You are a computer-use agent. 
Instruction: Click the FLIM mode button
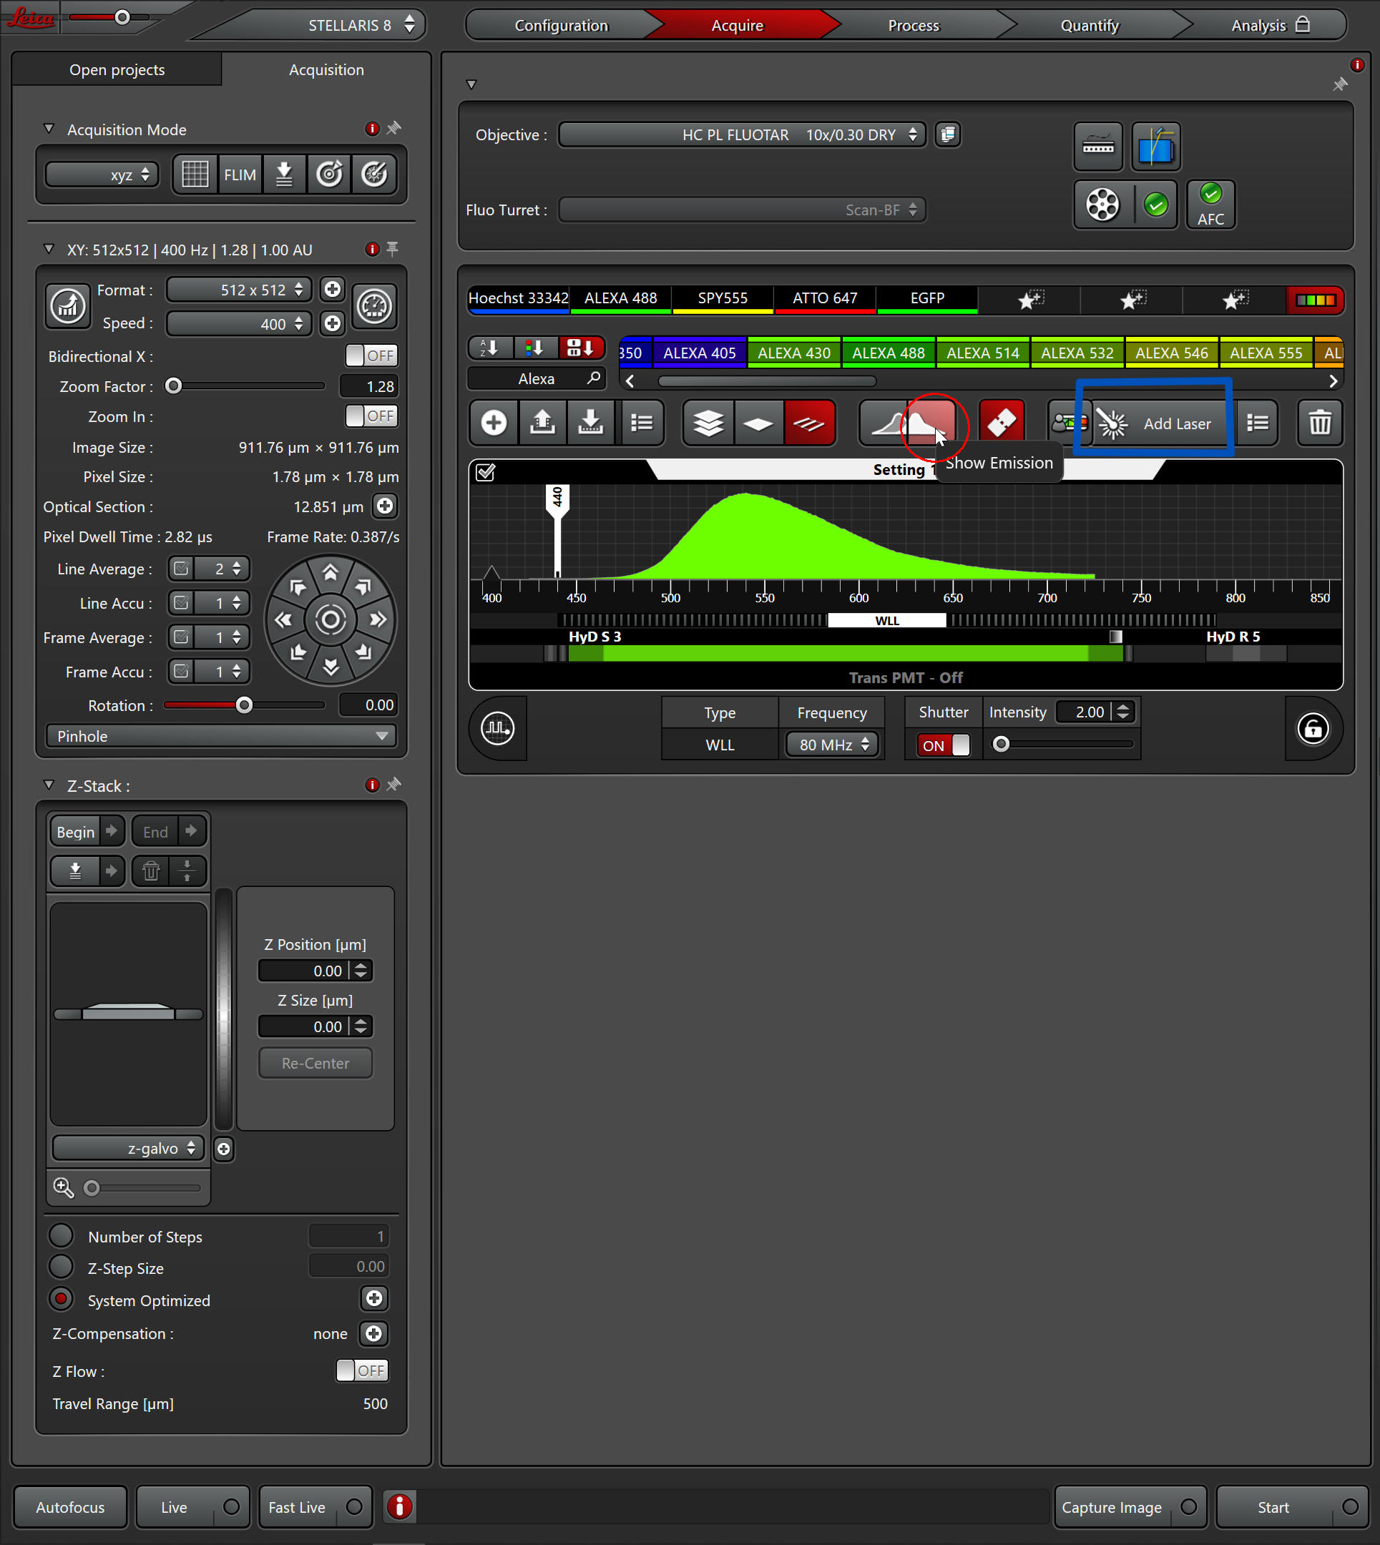pos(240,175)
